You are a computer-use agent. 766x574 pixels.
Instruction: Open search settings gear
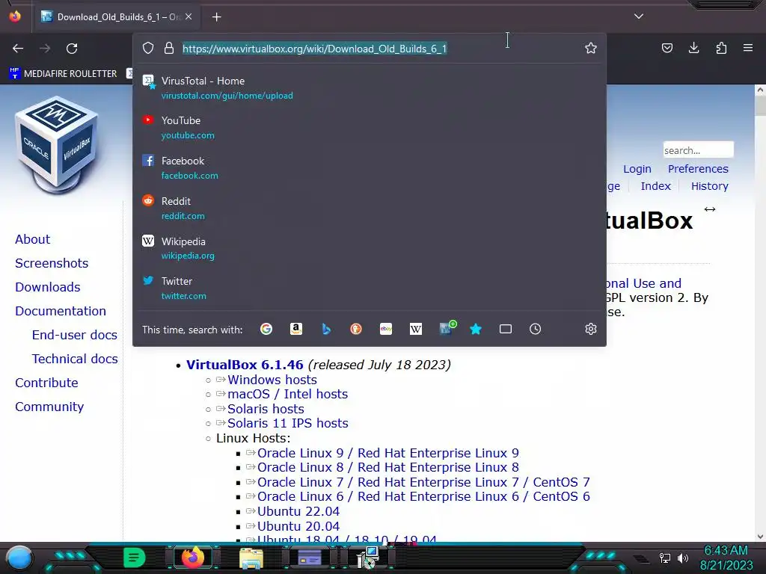pos(591,329)
